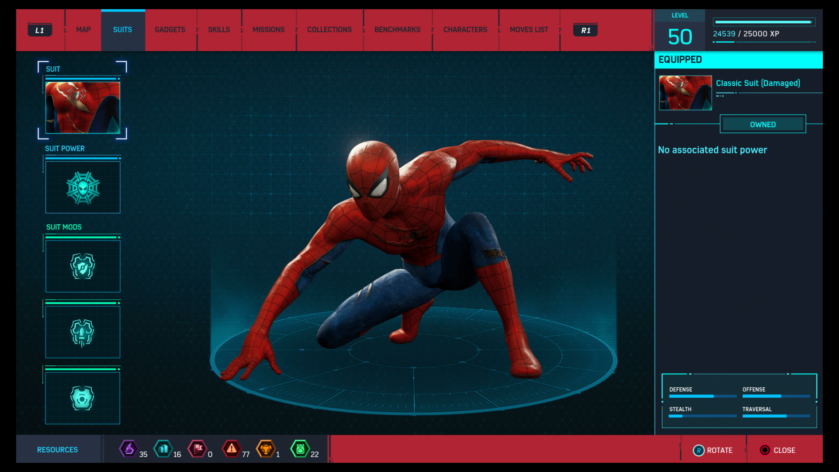Select the bottom chest-armor suit mod slot
839x472 pixels.
point(83,398)
